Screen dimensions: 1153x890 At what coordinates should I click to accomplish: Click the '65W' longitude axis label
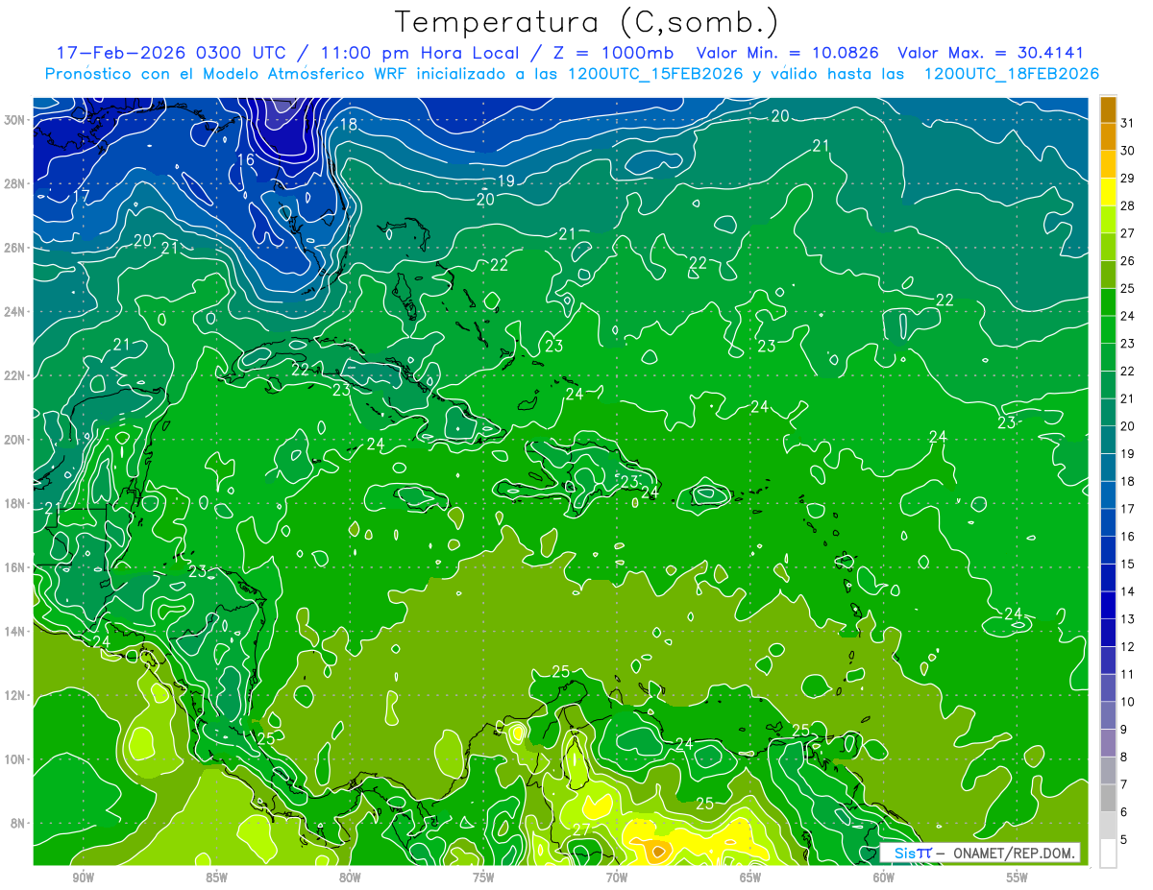click(750, 878)
